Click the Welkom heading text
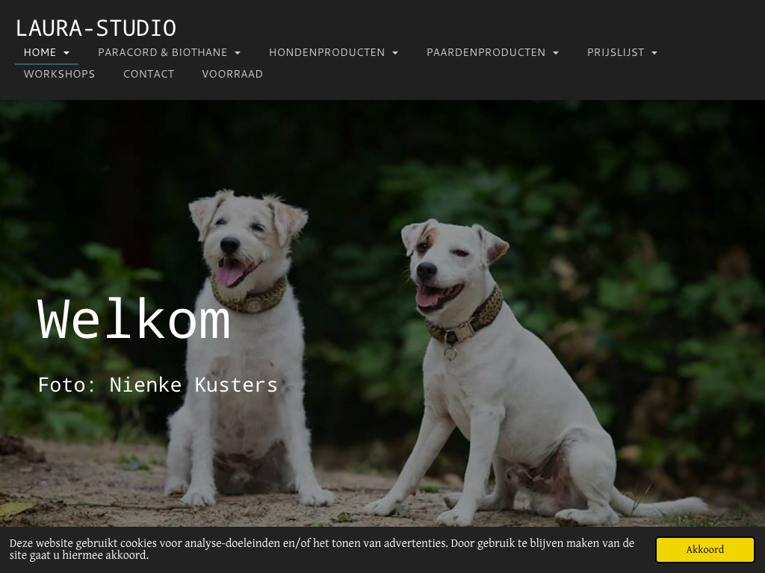This screenshot has width=765, height=573. pyautogui.click(x=134, y=319)
